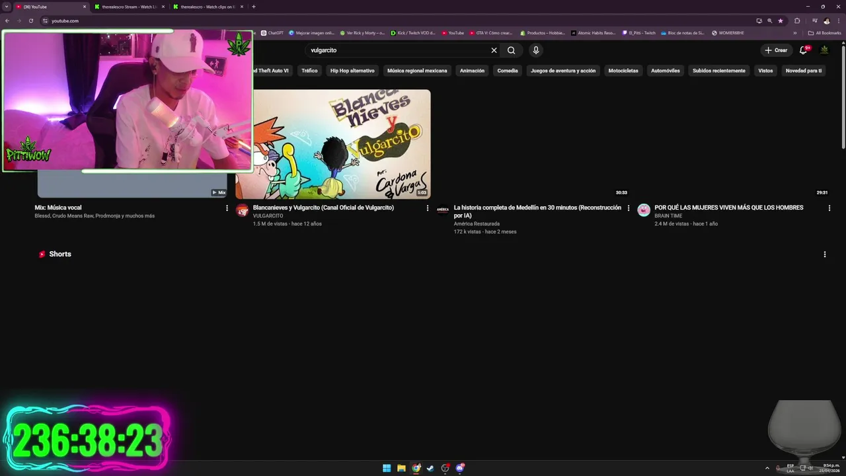Open options for POR QUÉ LAS MUJERES video
Screen dimensions: 846x476
tap(829, 208)
